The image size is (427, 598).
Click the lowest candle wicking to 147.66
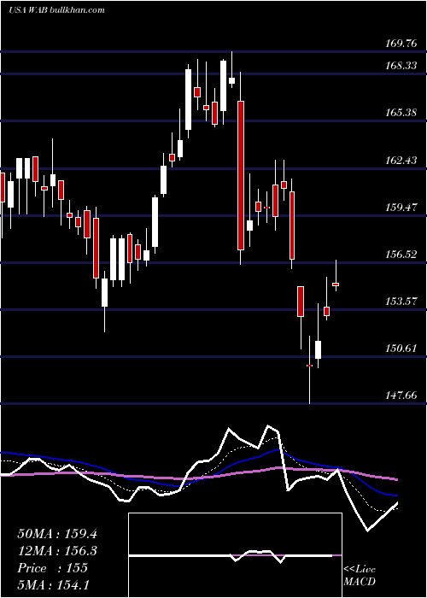tap(309, 366)
